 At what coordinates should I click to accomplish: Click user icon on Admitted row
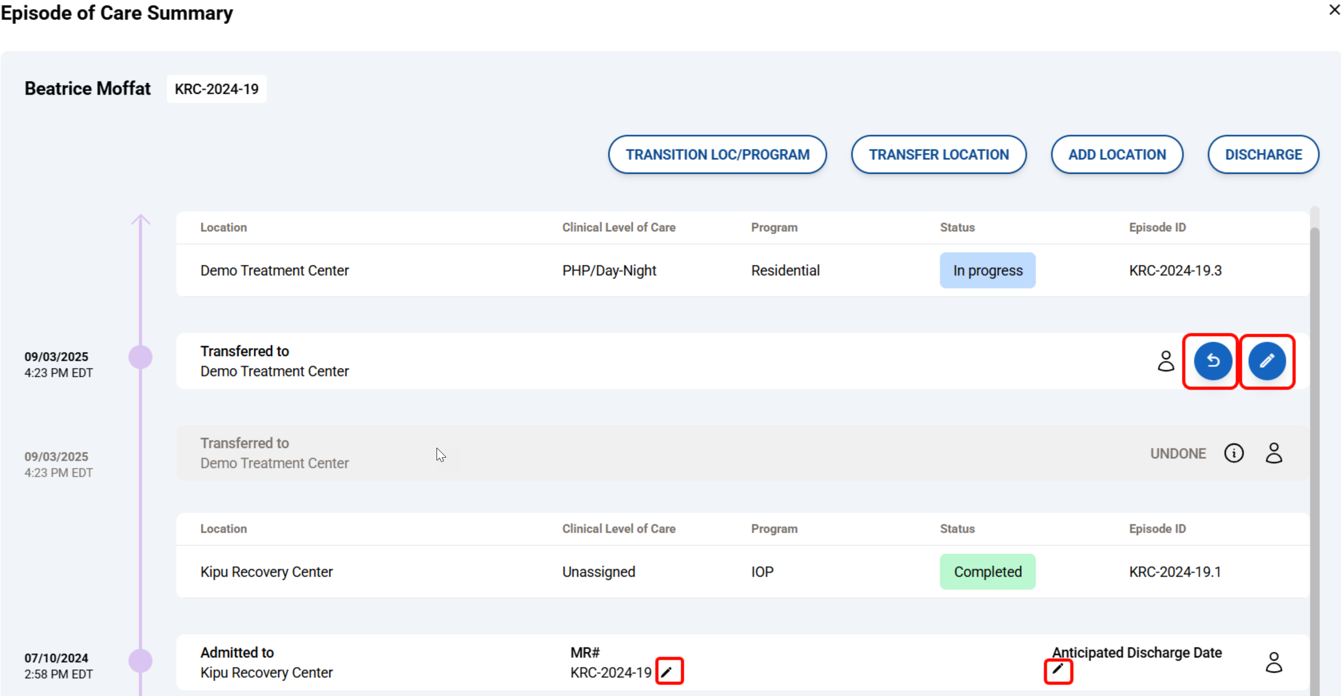[1274, 663]
